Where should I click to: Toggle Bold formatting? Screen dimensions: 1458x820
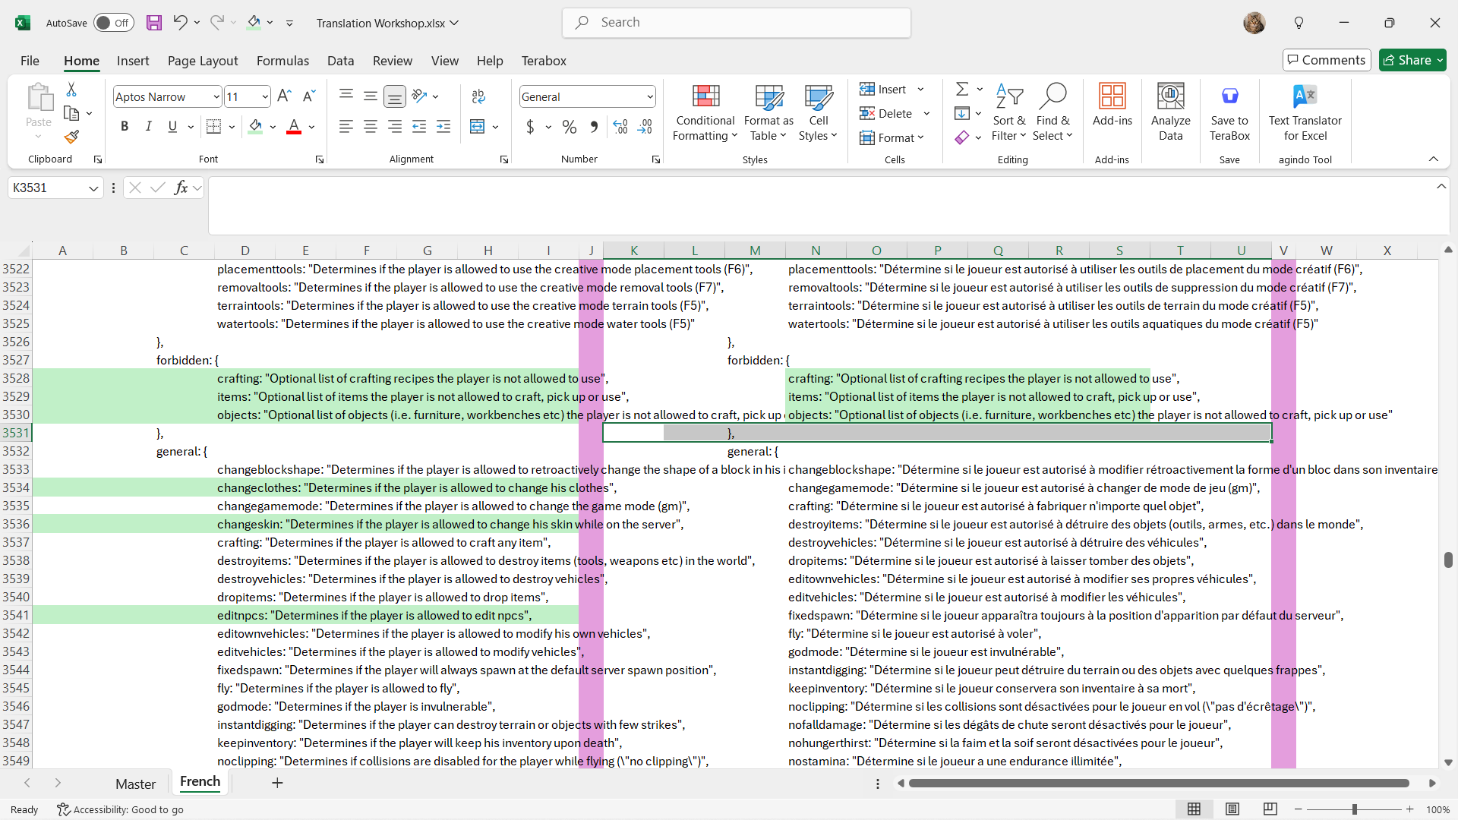[125, 127]
